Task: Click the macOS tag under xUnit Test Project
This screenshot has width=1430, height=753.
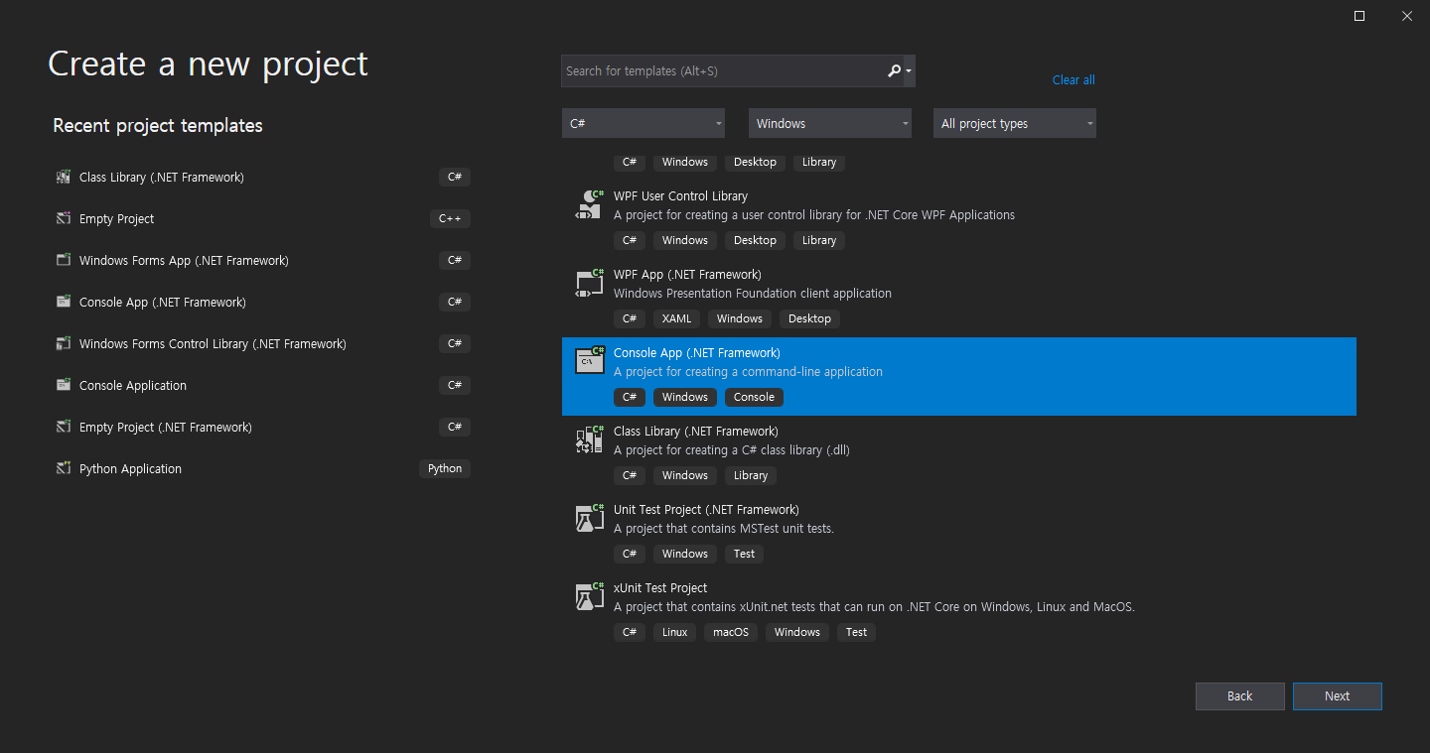Action: click(x=731, y=632)
